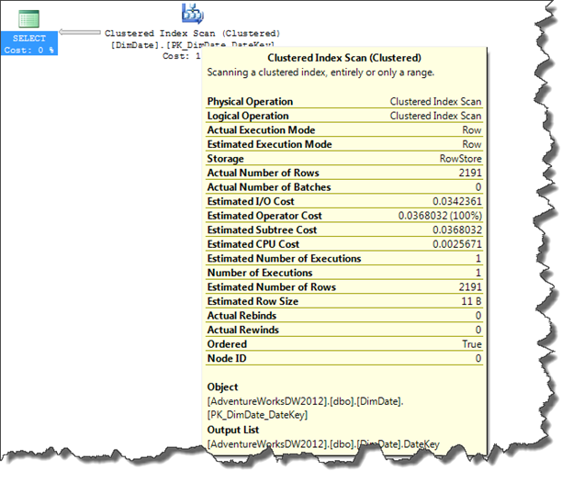Click the Actual Number of Batches label
Screen dimensions: 573x482
point(268,186)
